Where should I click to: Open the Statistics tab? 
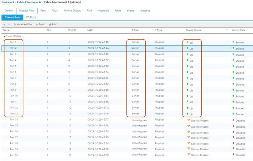click(145, 10)
